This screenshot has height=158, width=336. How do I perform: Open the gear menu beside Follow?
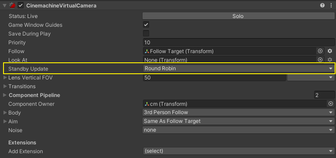pos(330,51)
